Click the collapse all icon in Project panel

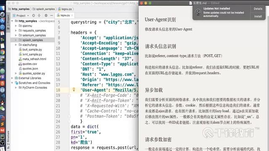point(39,16)
